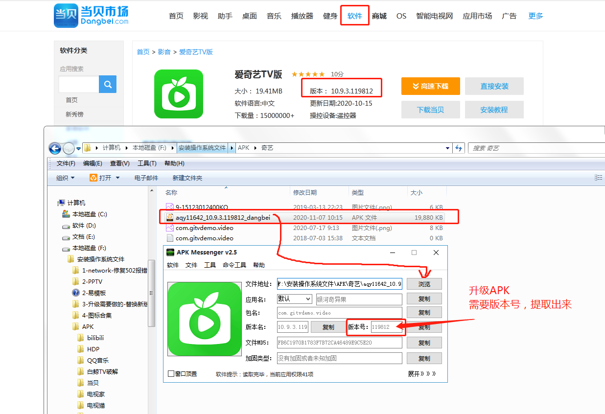Click the iQiyi TV app icon on webpage
605x414 pixels.
(179, 94)
